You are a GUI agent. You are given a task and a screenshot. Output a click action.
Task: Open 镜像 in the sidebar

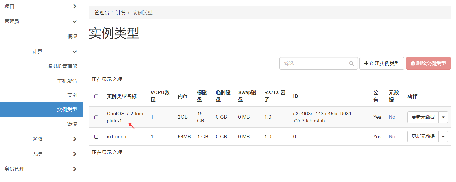click(72, 124)
